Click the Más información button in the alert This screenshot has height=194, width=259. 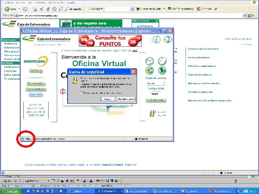[x=126, y=99]
